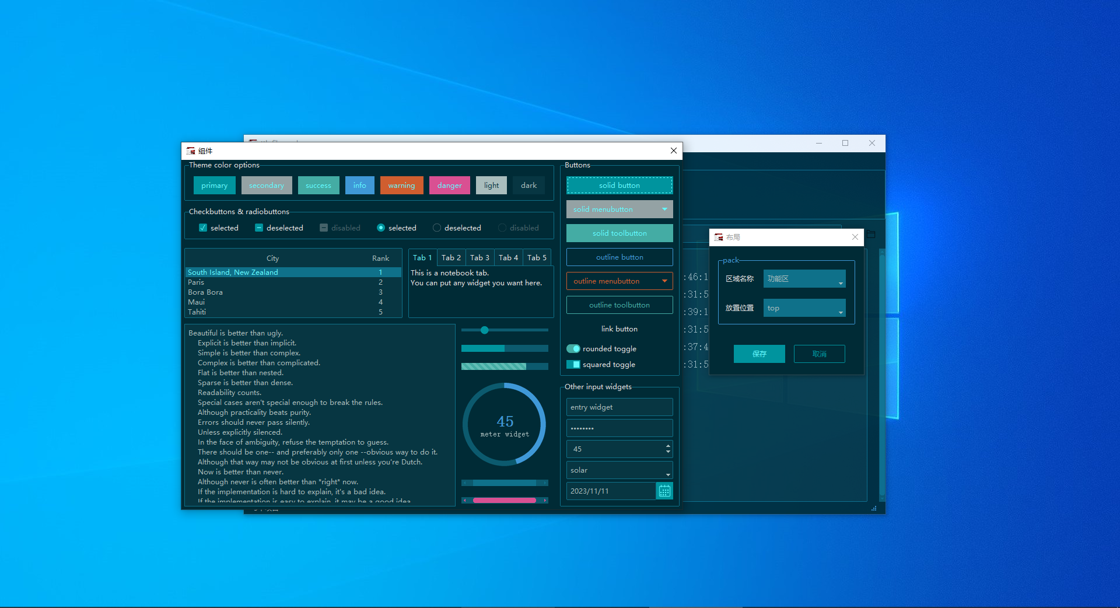Click the light theme button
The width and height of the screenshot is (1120, 608).
491,186
